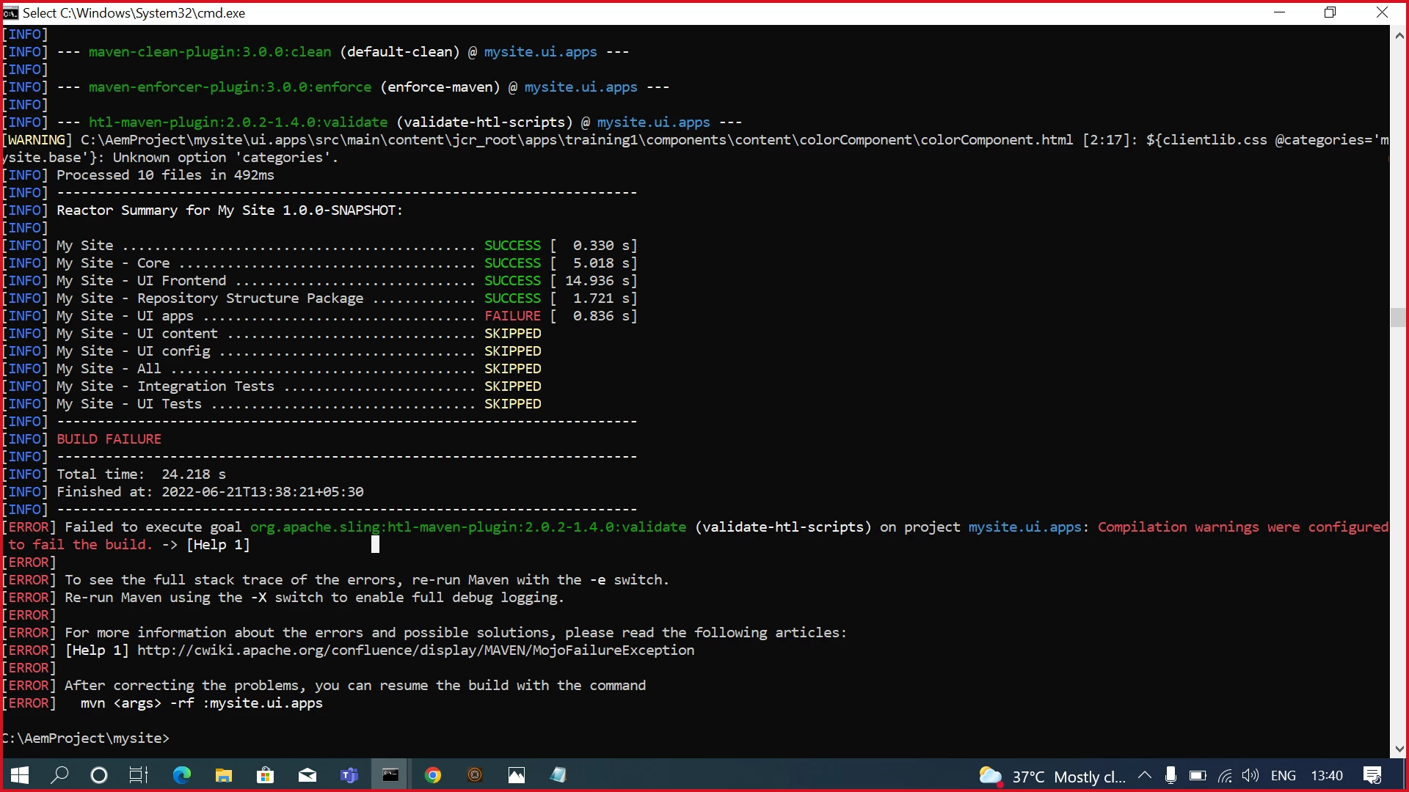Open Microsoft Teams from the taskbar
Image resolution: width=1409 pixels, height=792 pixels.
pyautogui.click(x=349, y=775)
